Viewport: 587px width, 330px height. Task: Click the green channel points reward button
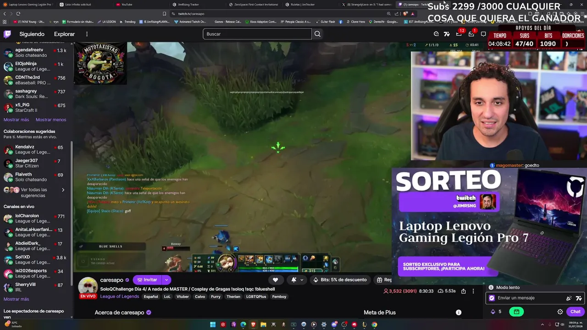pyautogui.click(x=516, y=312)
